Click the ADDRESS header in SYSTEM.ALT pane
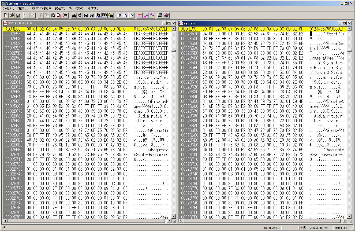 (x=13, y=29)
